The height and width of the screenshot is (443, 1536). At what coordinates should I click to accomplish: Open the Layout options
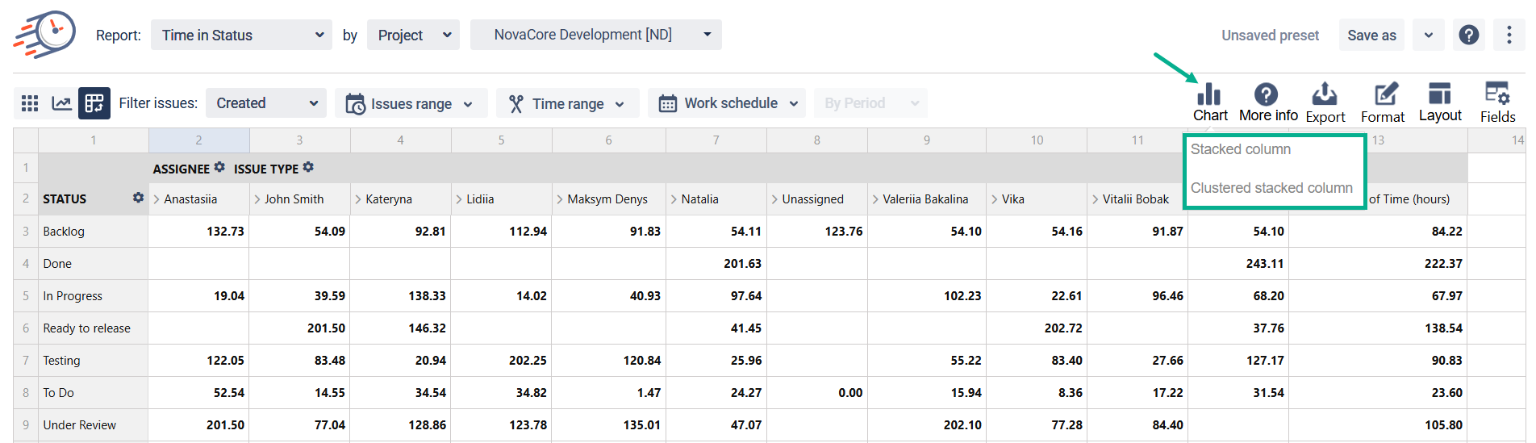coord(1440,95)
